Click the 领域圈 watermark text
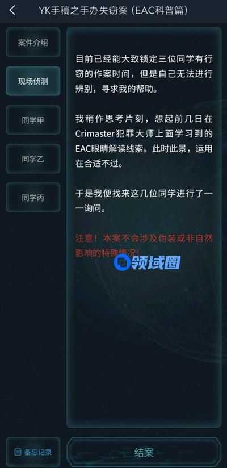The image size is (227, 468). click(x=155, y=262)
